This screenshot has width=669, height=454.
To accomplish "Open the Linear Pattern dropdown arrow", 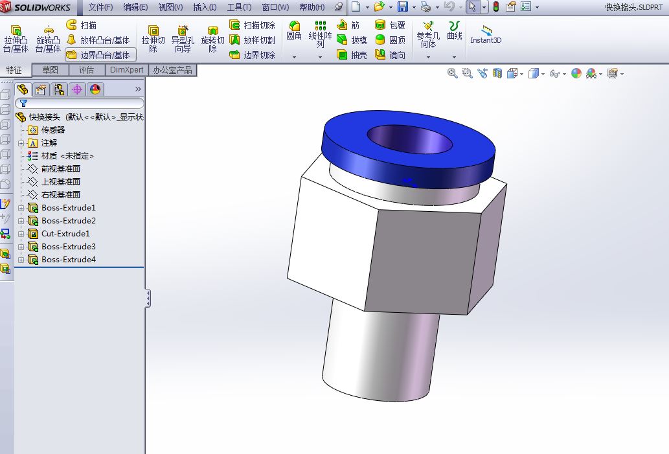I will (x=320, y=57).
